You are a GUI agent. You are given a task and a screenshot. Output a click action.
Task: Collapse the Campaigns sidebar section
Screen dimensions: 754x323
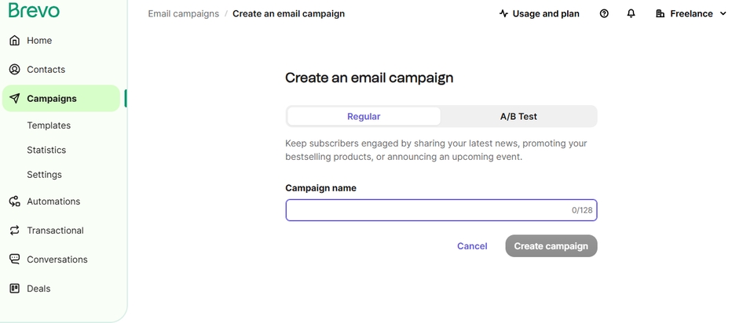52,99
